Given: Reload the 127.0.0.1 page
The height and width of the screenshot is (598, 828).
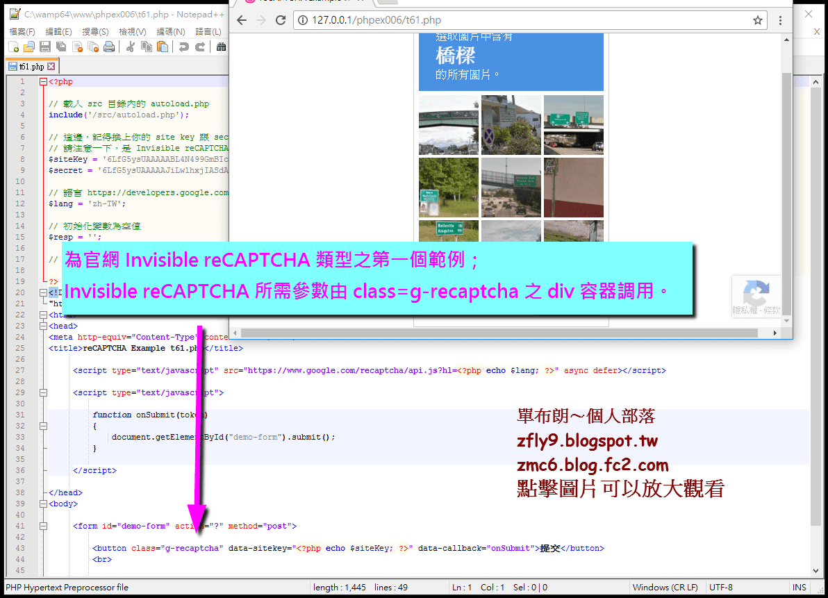Looking at the screenshot, I should tap(281, 20).
